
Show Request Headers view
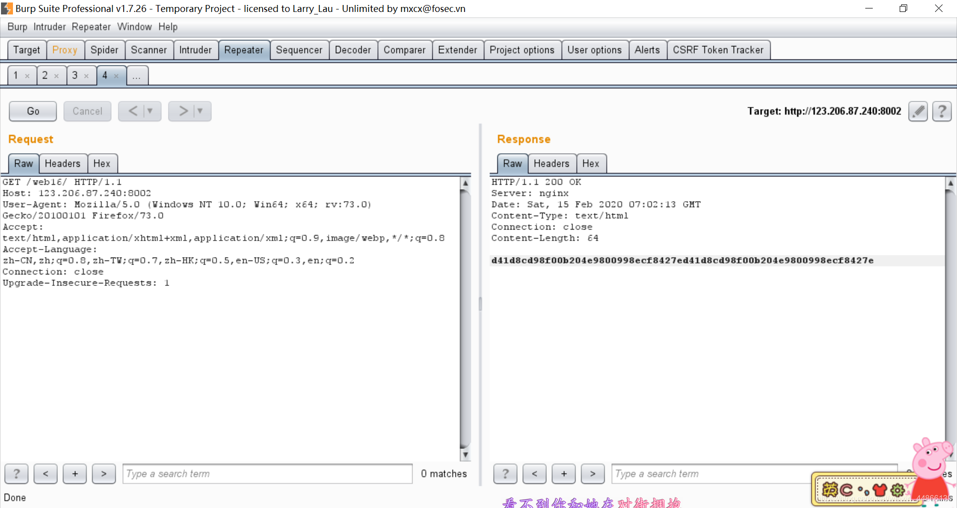[63, 163]
